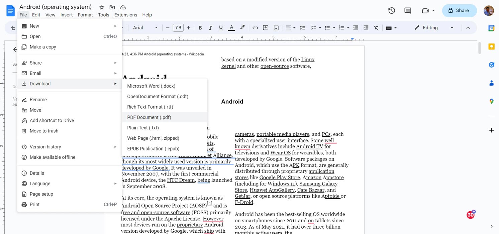Click the undo arrow in toolbar

13,28
